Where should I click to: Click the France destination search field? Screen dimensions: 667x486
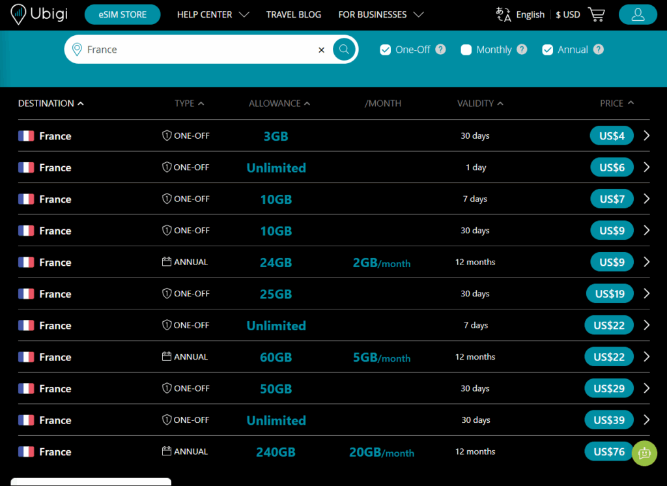click(195, 50)
